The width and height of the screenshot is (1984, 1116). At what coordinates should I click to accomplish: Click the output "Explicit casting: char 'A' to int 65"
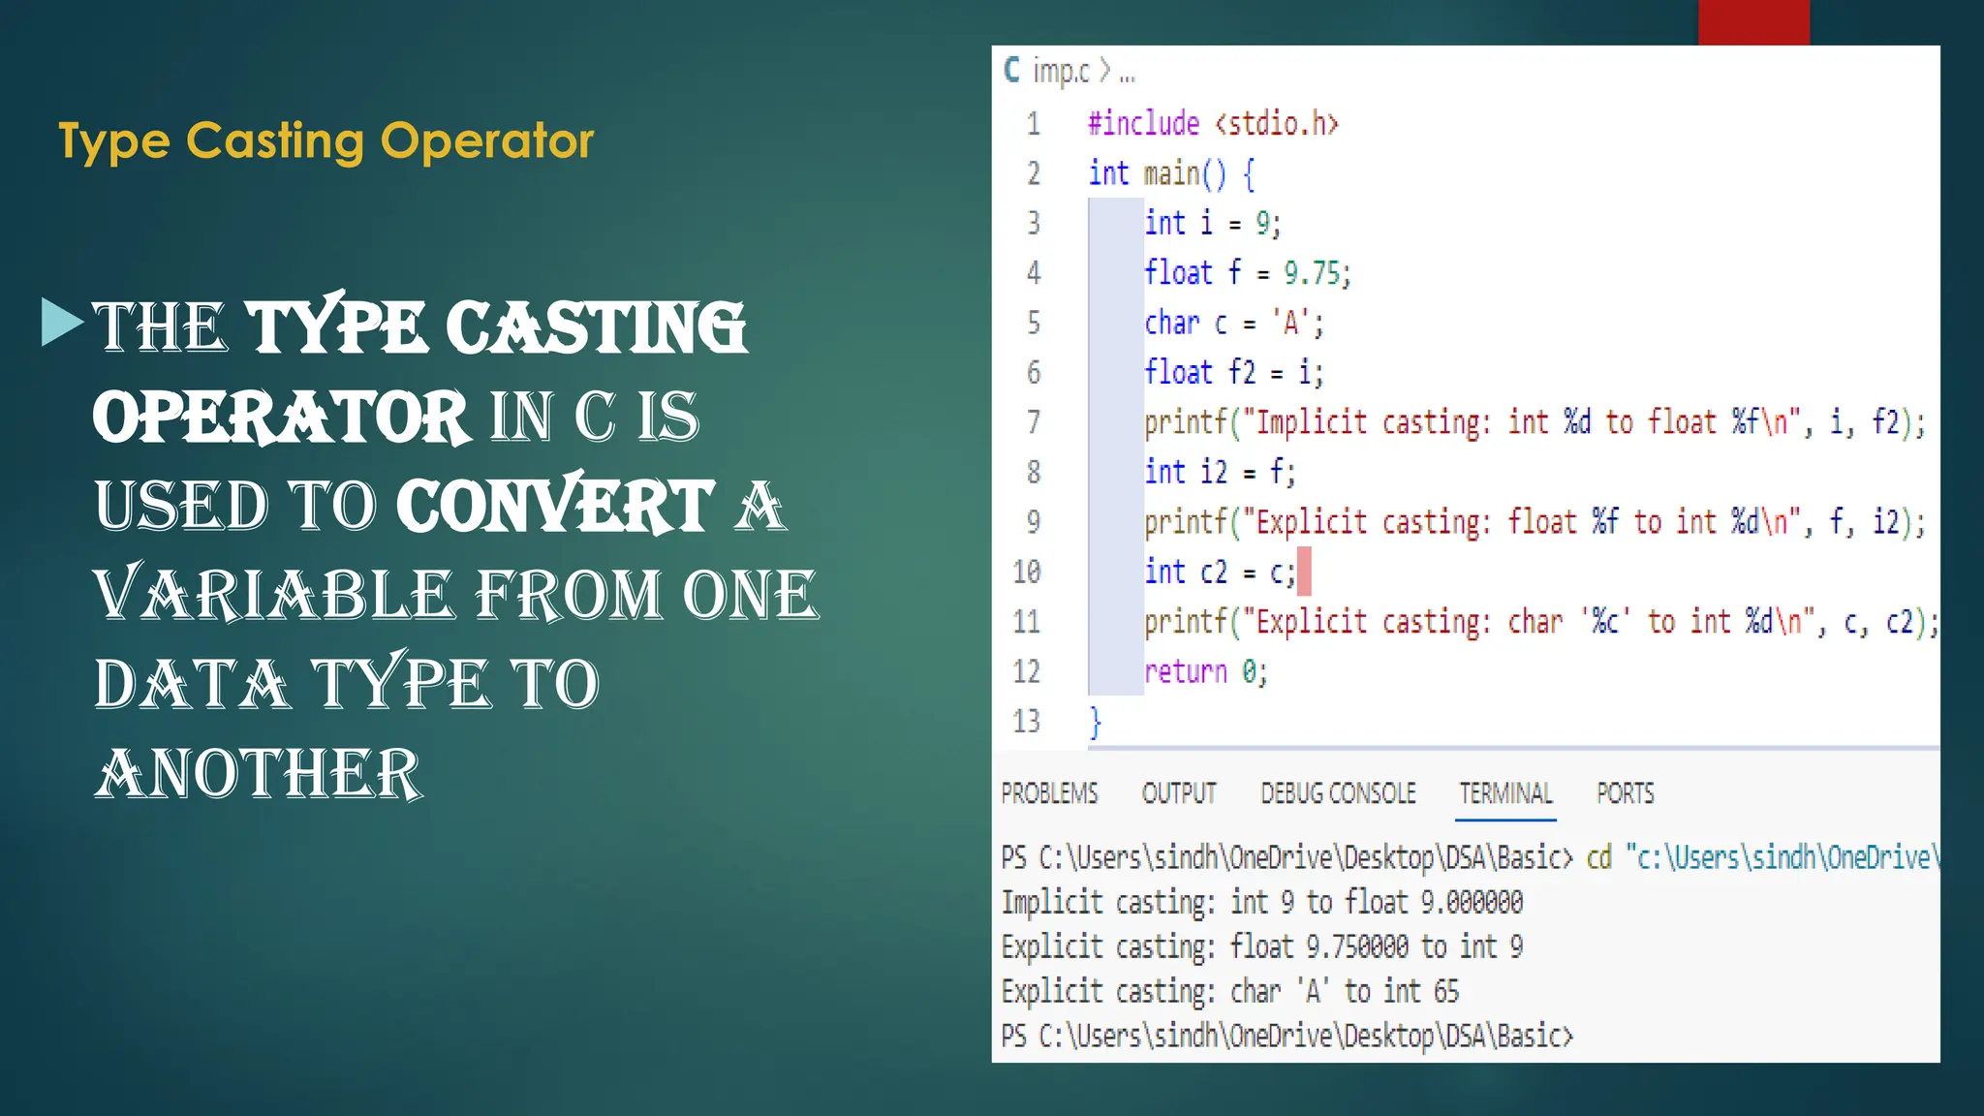coord(1229,991)
